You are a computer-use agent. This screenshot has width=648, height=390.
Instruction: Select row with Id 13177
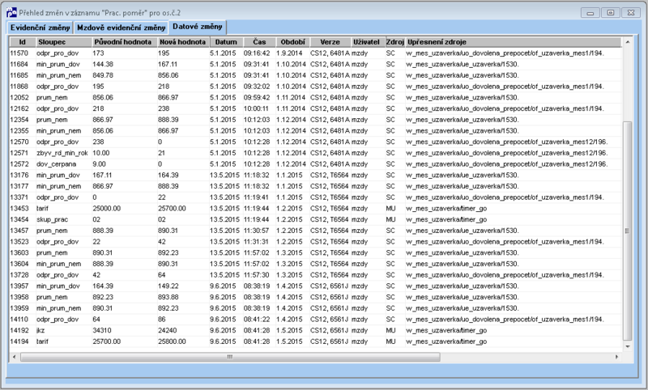315,187
